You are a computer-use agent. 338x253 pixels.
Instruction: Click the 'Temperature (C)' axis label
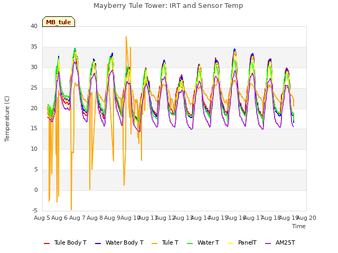tap(7, 119)
